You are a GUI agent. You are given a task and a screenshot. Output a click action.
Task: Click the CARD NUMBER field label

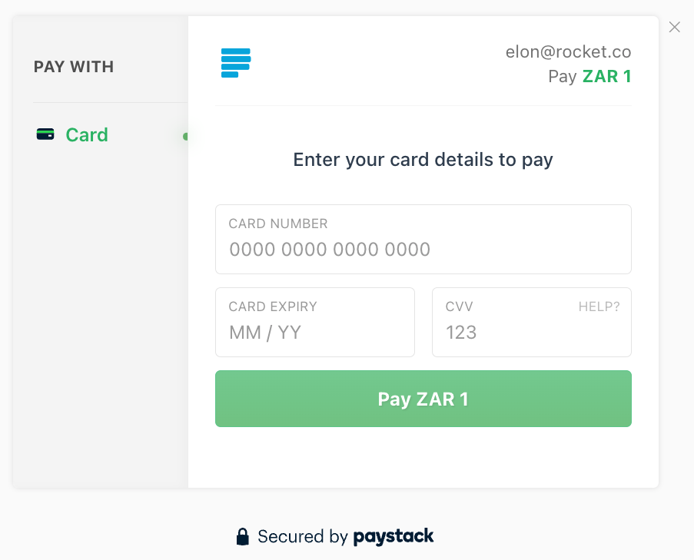pyautogui.click(x=278, y=224)
